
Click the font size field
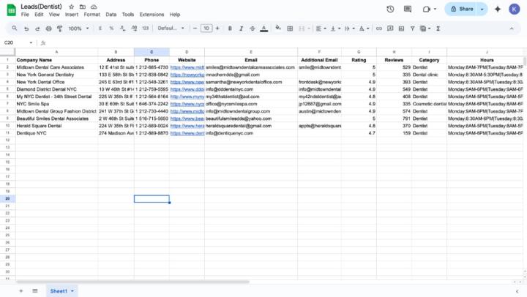[x=206, y=29]
